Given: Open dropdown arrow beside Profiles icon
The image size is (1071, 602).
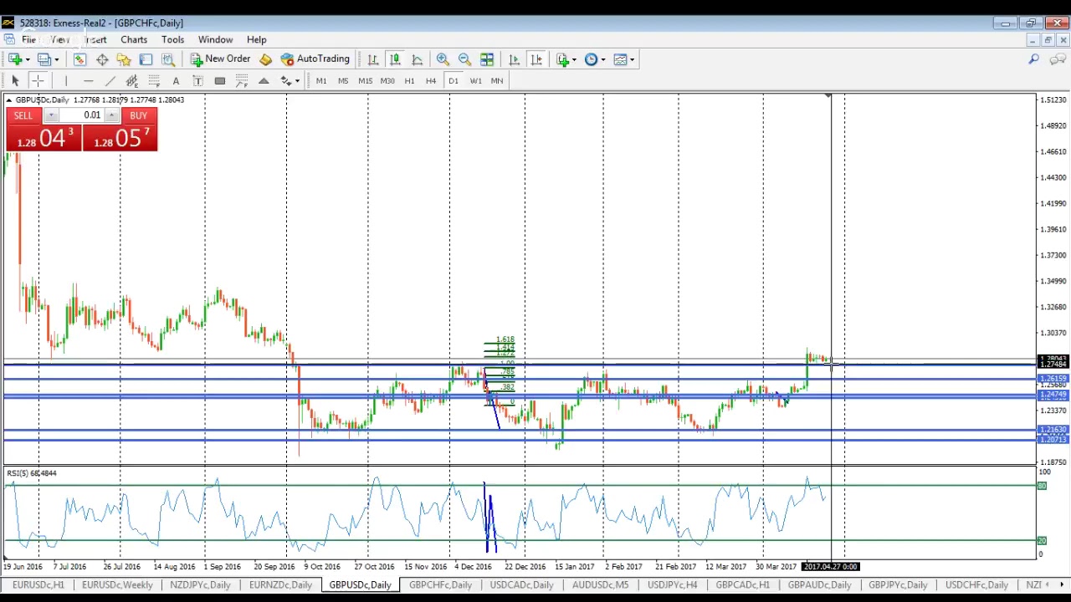Looking at the screenshot, I should (56, 59).
